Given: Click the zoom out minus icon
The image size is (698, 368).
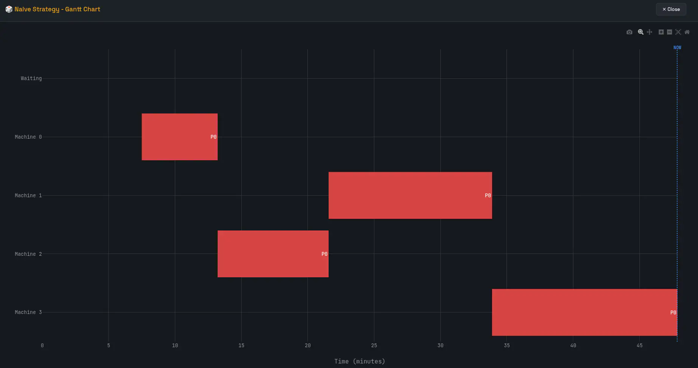Looking at the screenshot, I should click(x=669, y=32).
